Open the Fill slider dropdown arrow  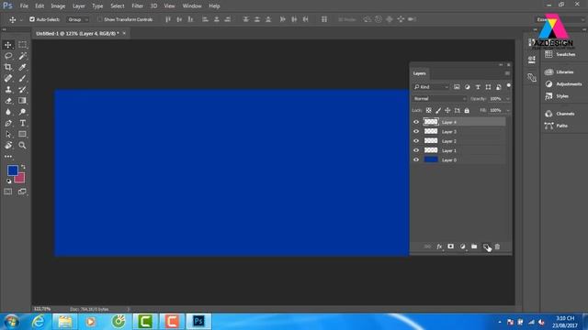coord(508,110)
